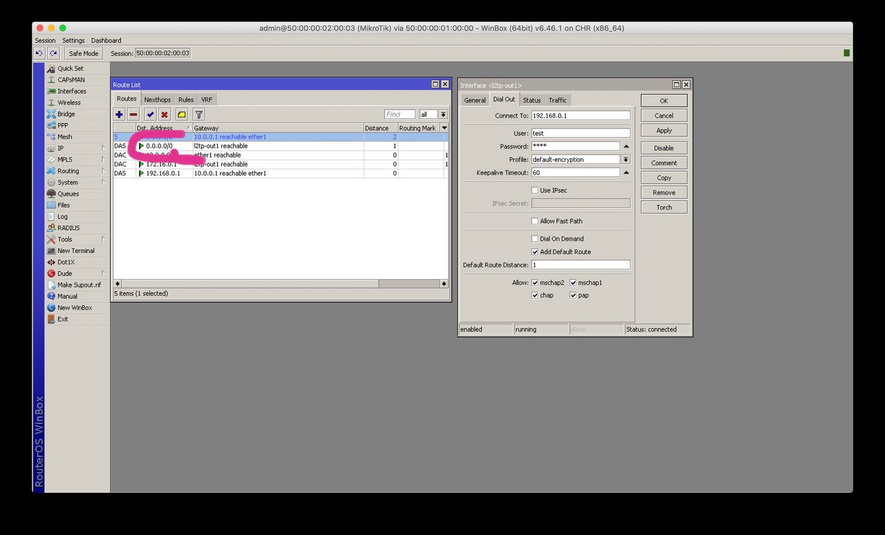Open the Bridge section
The image size is (885, 535).
(x=66, y=114)
